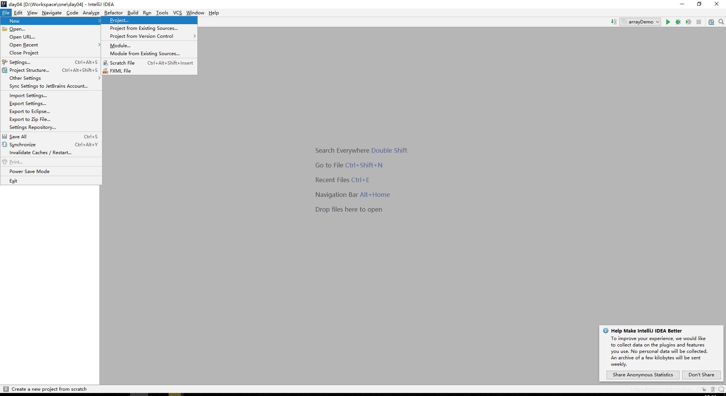This screenshot has width=726, height=396.
Task: Open the Navigate menu
Action: tap(52, 12)
